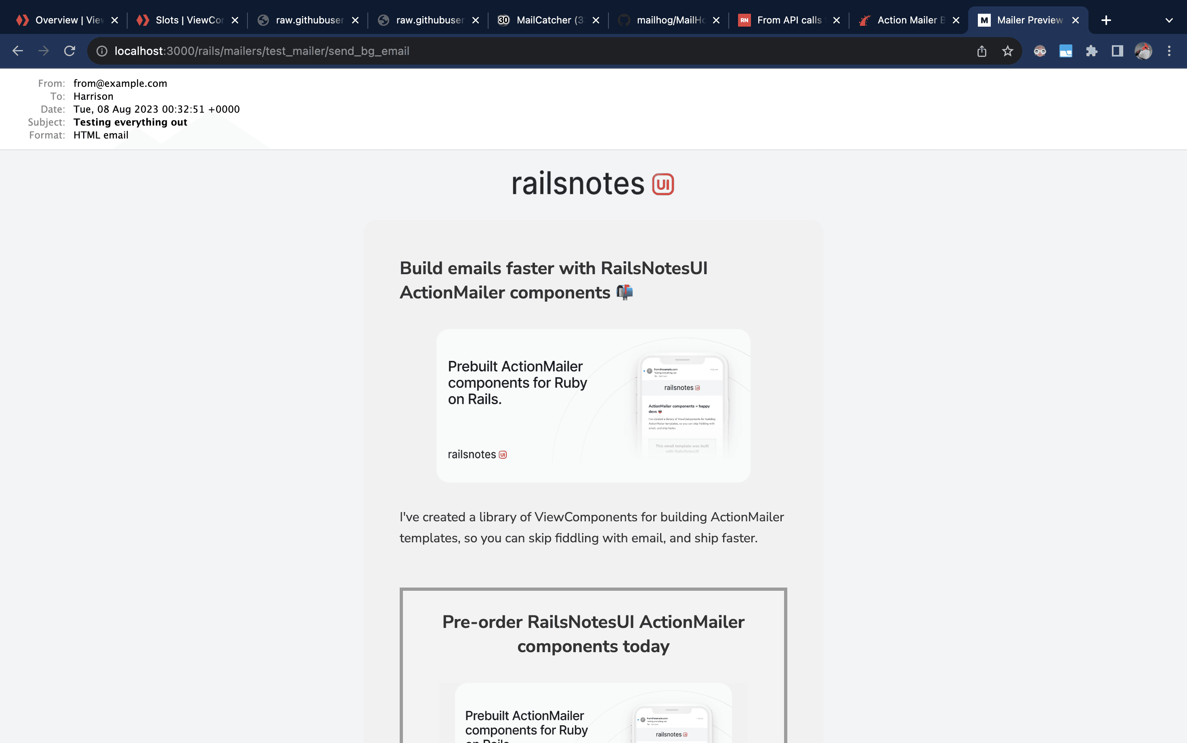The image size is (1187, 743).
Task: Open the blue window extension icon
Action: [x=1065, y=51]
